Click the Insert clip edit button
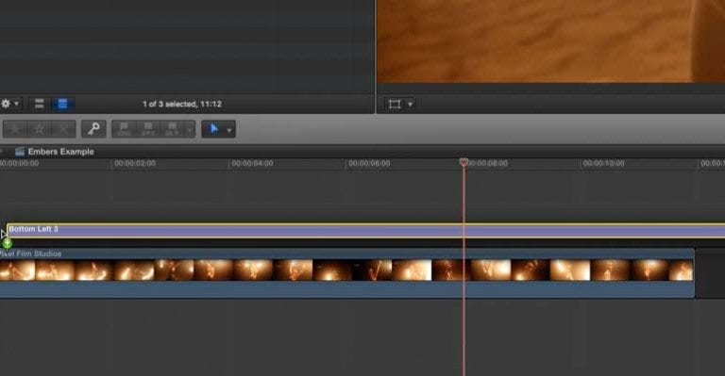The width and height of the screenshot is (725, 376). click(x=148, y=129)
